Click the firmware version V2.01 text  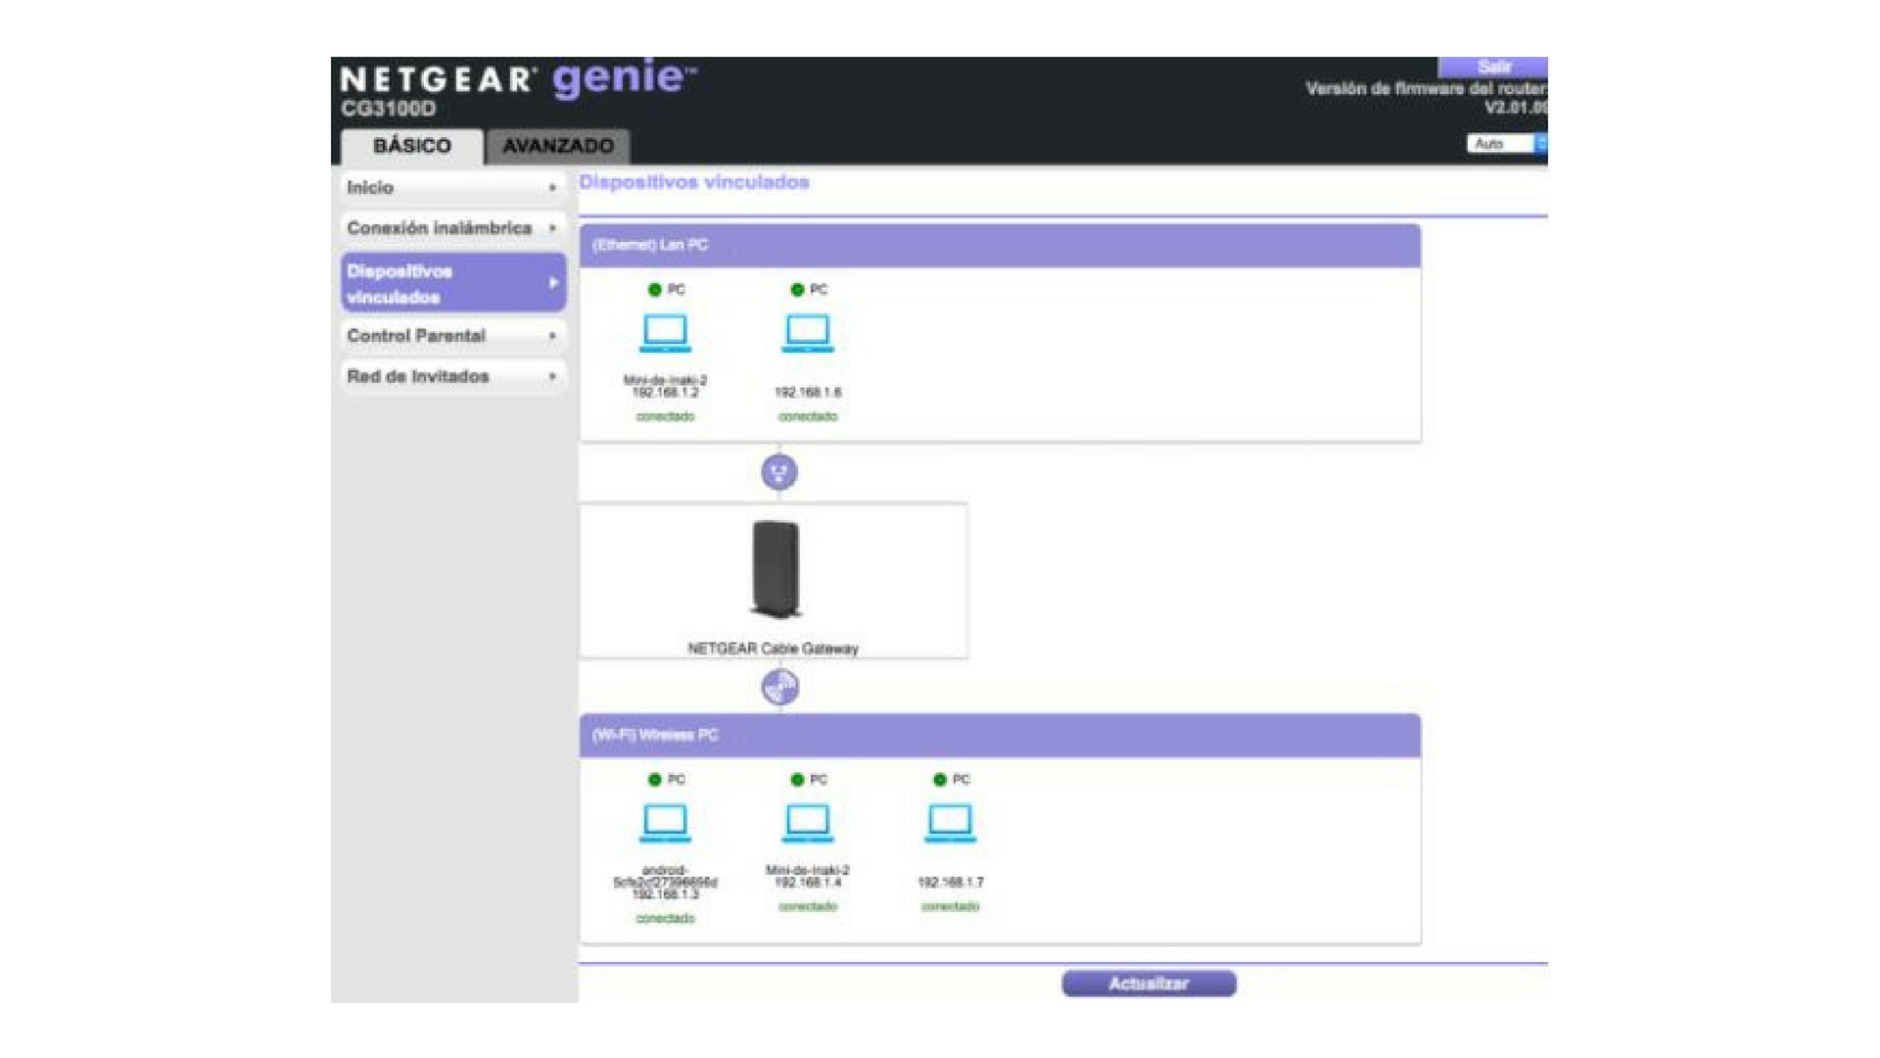pos(1516,108)
